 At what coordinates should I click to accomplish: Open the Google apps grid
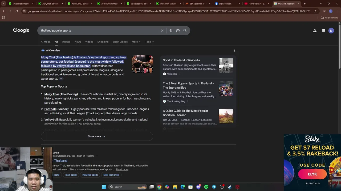tap(323, 31)
